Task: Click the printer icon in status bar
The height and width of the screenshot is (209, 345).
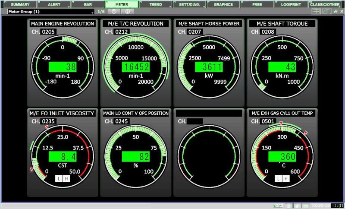Action: click(297, 206)
